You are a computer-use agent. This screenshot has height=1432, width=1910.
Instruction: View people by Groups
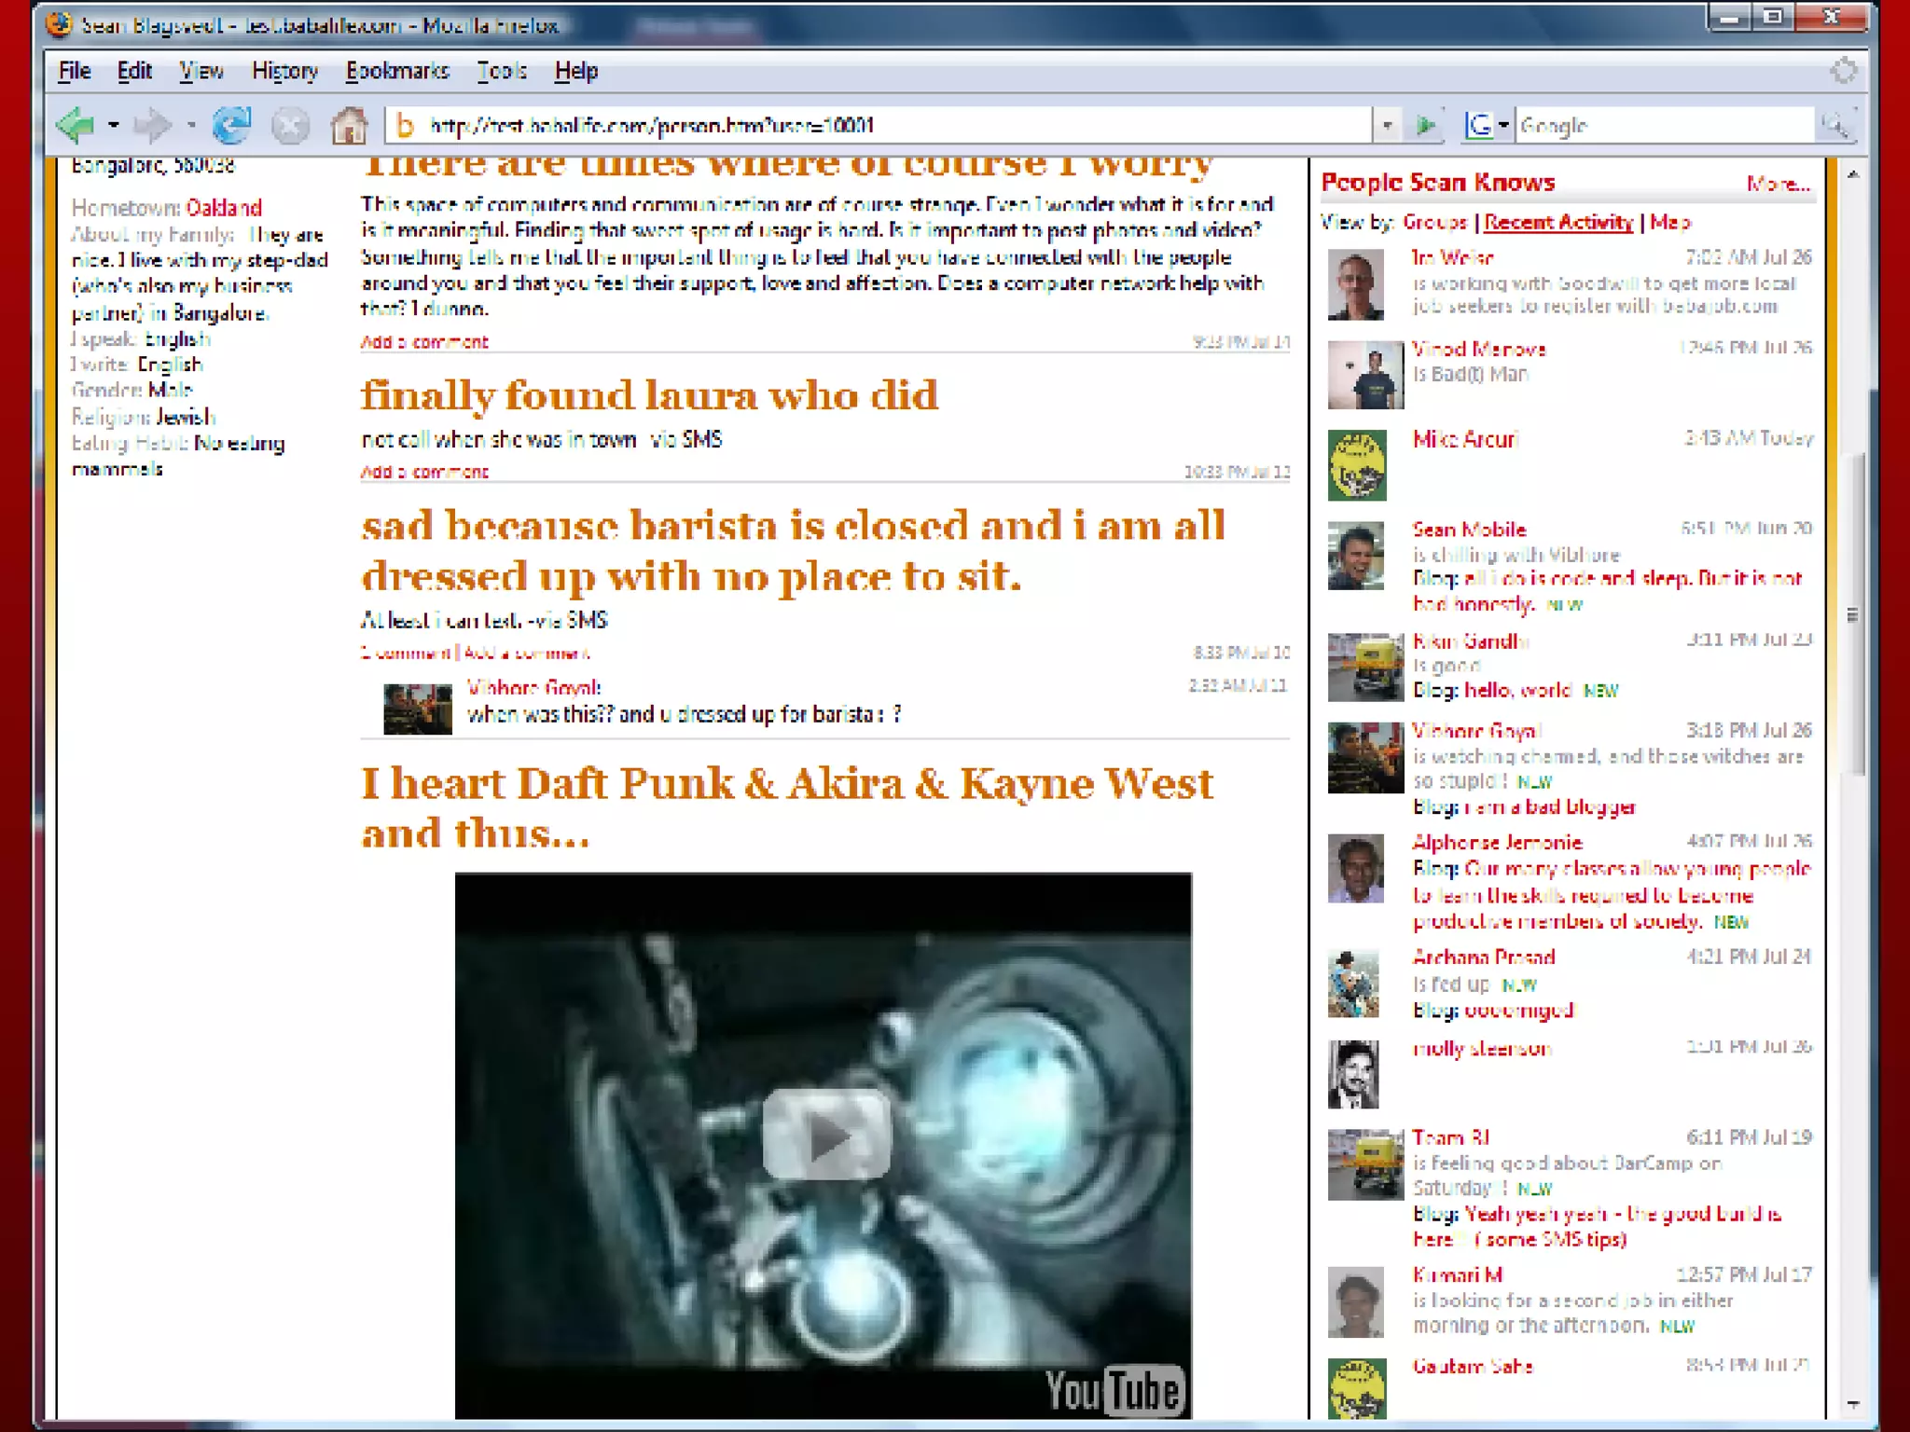click(1434, 222)
